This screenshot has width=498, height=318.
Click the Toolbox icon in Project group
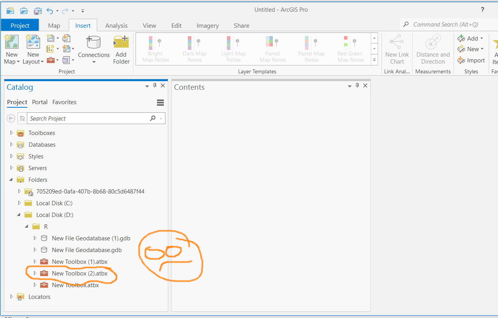click(50, 60)
